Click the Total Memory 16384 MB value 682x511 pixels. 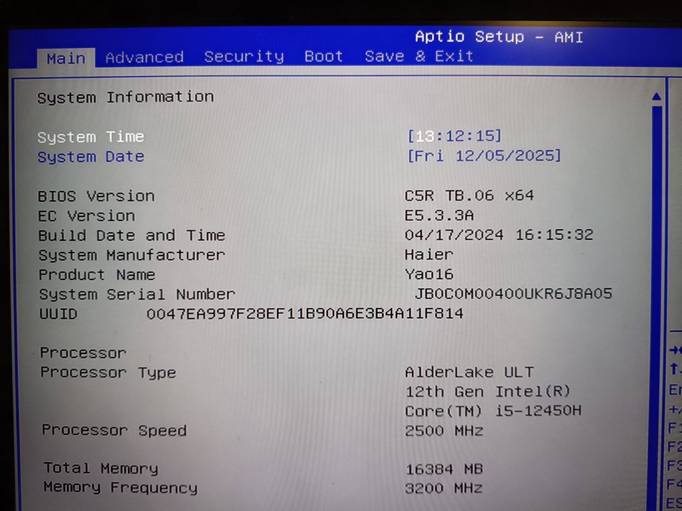pos(444,469)
